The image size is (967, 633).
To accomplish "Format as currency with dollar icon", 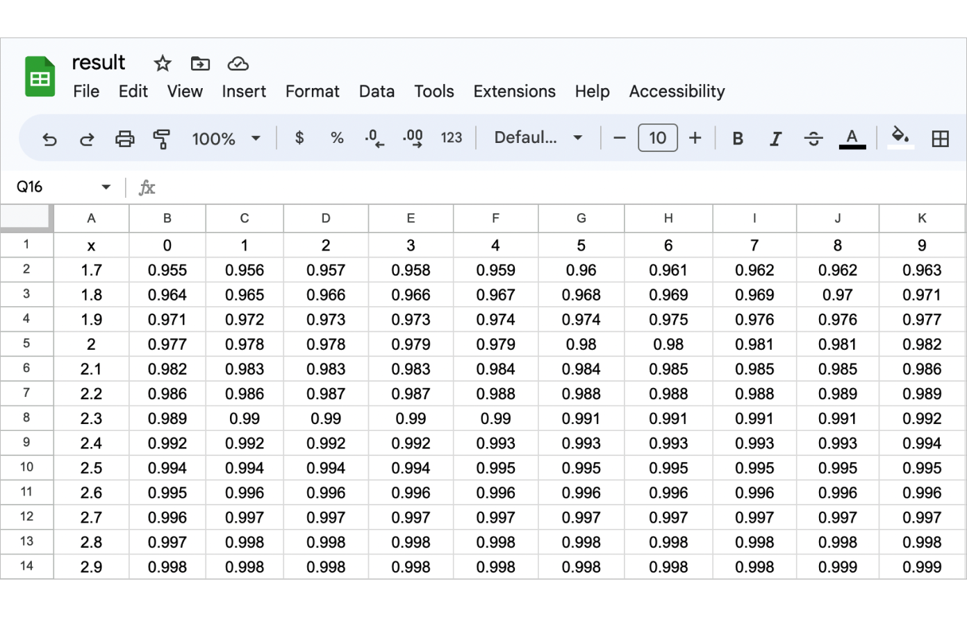I will click(299, 138).
